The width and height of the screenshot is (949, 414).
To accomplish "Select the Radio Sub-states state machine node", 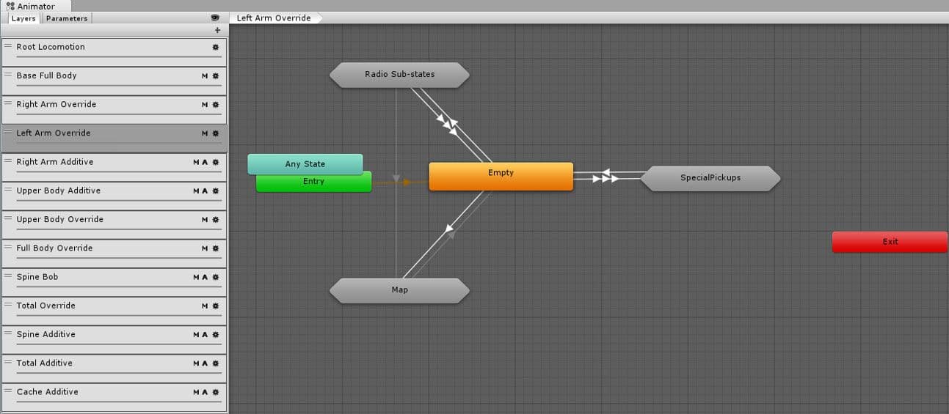I will click(x=399, y=75).
